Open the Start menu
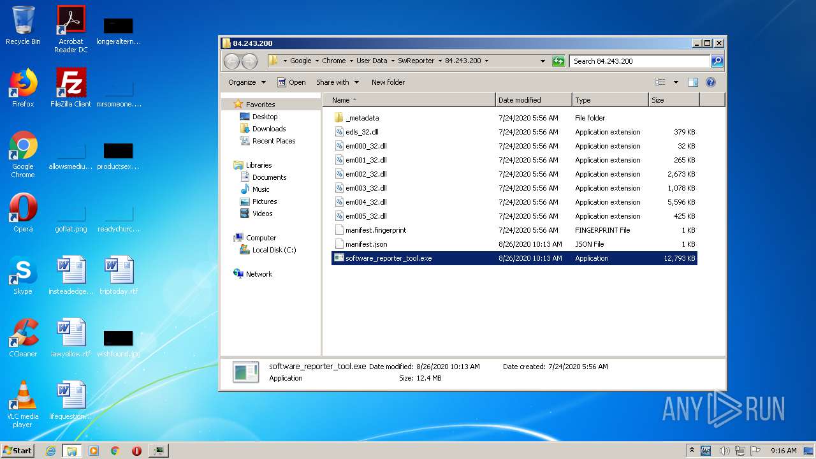The height and width of the screenshot is (459, 816). pos(18,451)
